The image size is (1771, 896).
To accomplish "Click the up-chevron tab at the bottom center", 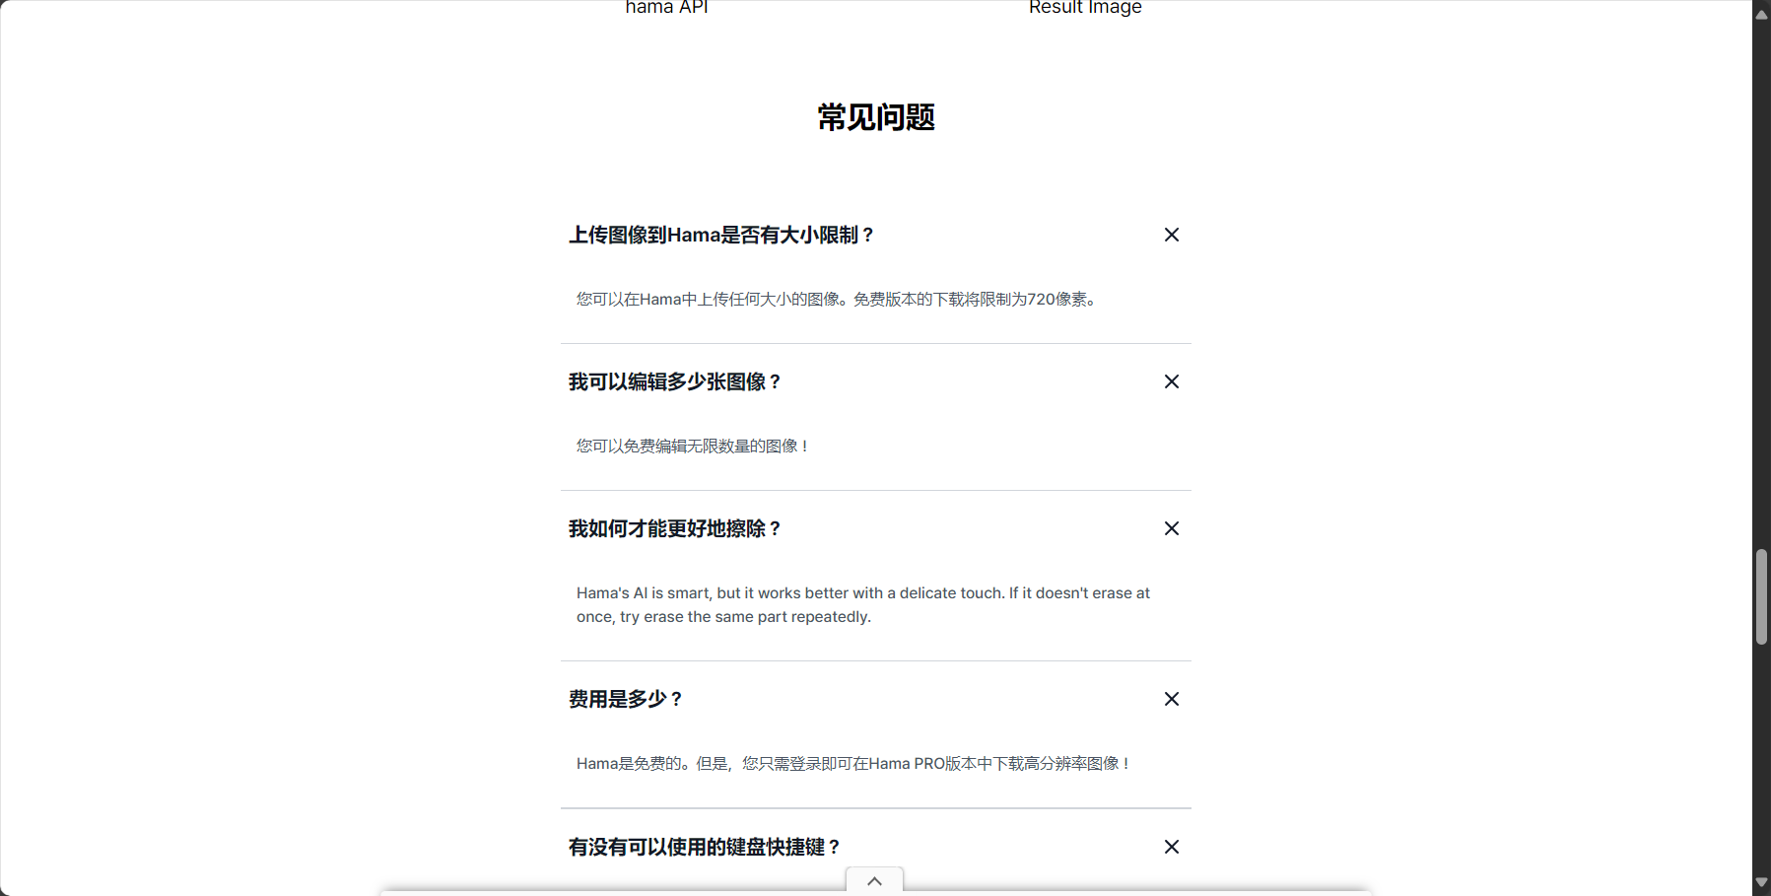I will [874, 881].
